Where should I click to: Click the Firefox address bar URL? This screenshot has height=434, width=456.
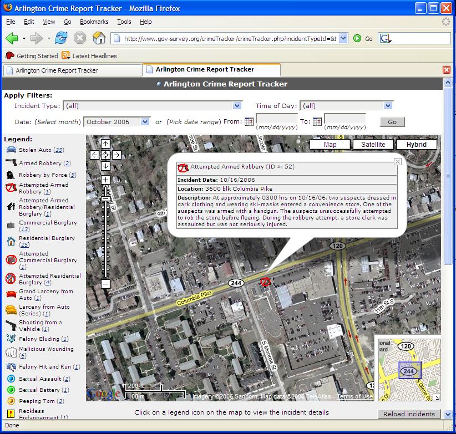[230, 39]
